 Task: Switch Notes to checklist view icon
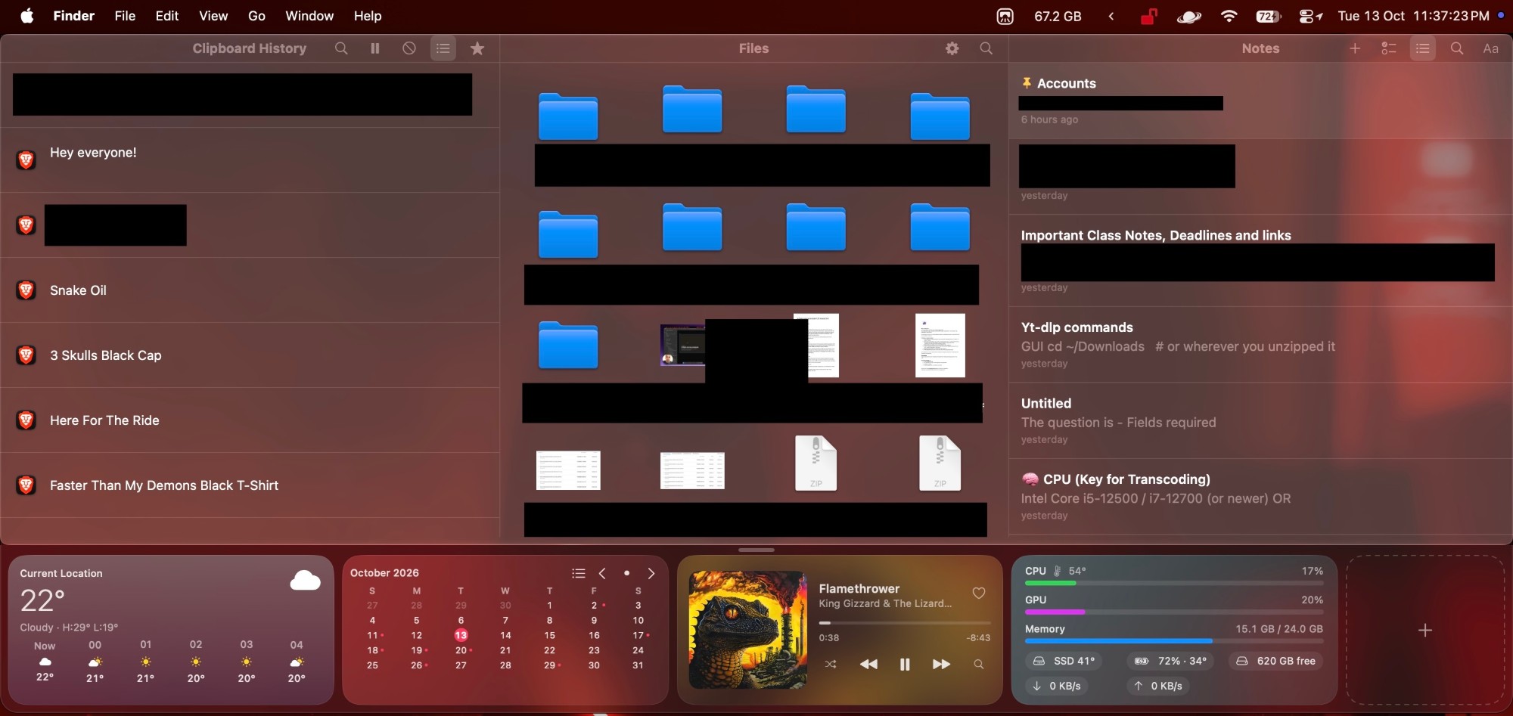[1389, 48]
